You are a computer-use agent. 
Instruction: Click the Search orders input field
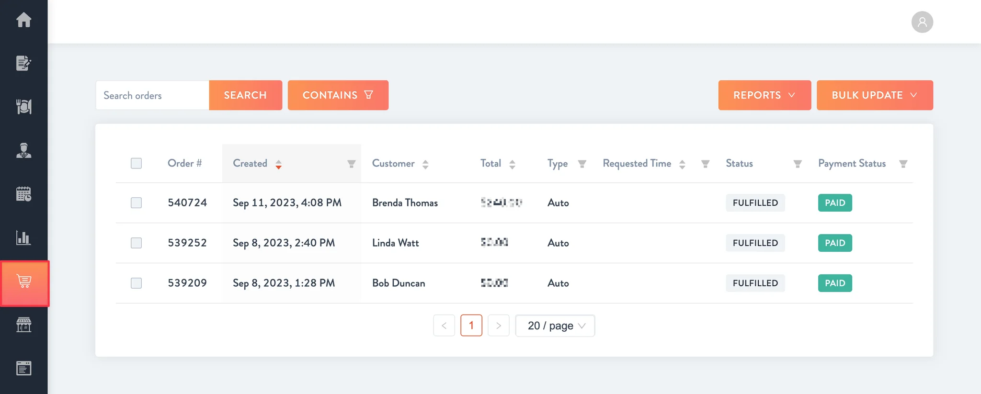(x=152, y=95)
